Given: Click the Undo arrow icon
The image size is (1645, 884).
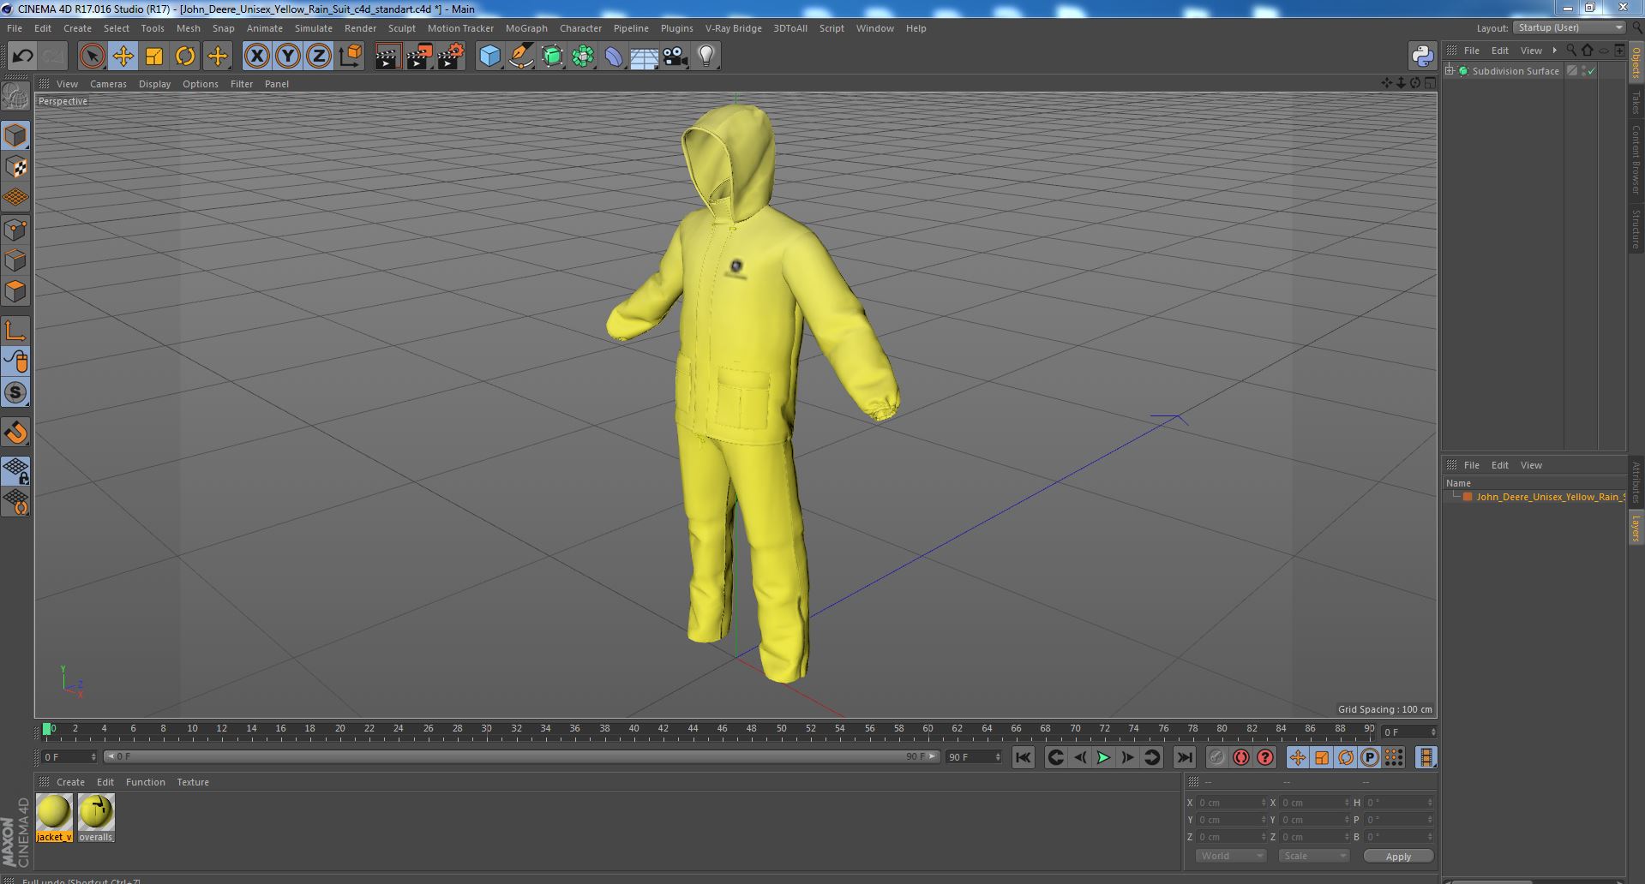Looking at the screenshot, I should click(22, 57).
